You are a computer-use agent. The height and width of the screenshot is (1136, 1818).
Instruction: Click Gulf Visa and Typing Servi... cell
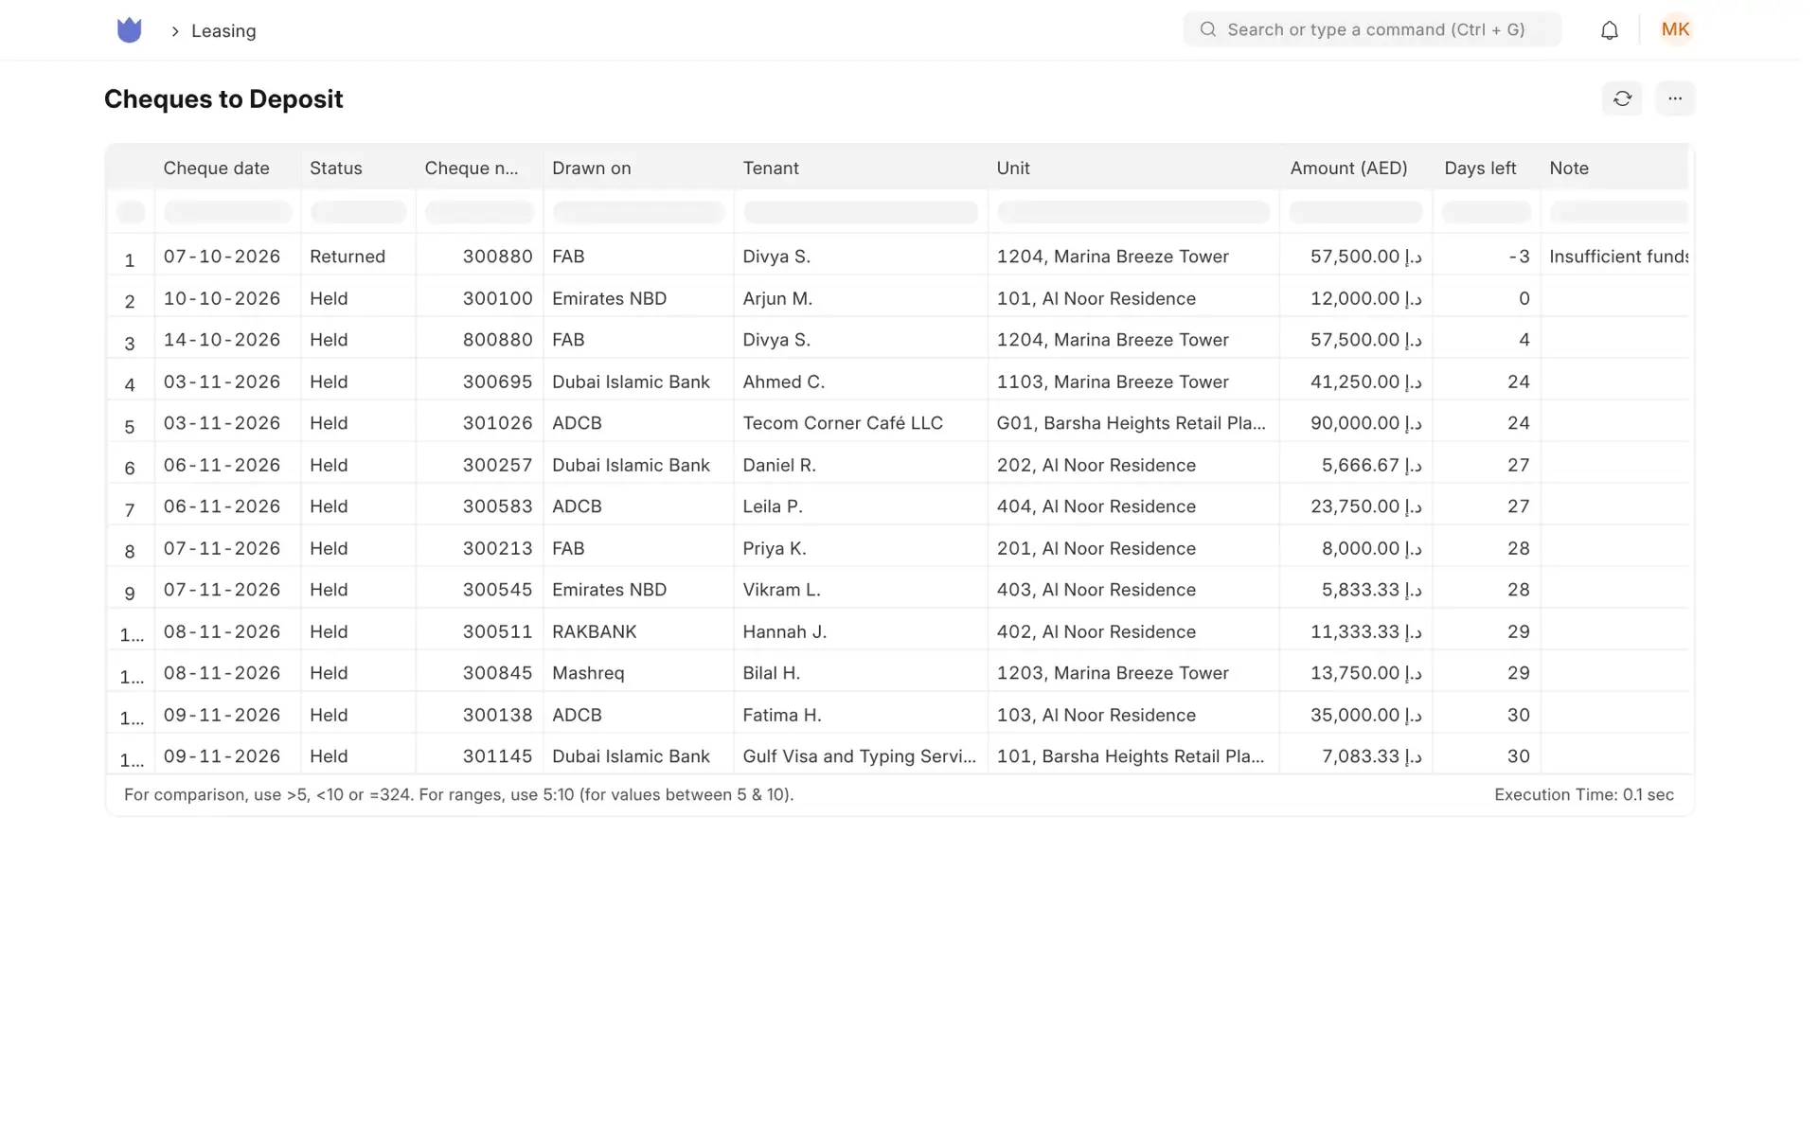(x=861, y=756)
